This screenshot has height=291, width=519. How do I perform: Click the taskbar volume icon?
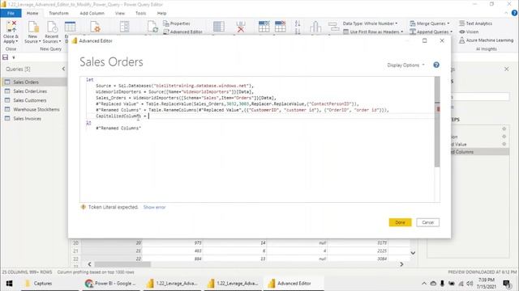coord(470,284)
